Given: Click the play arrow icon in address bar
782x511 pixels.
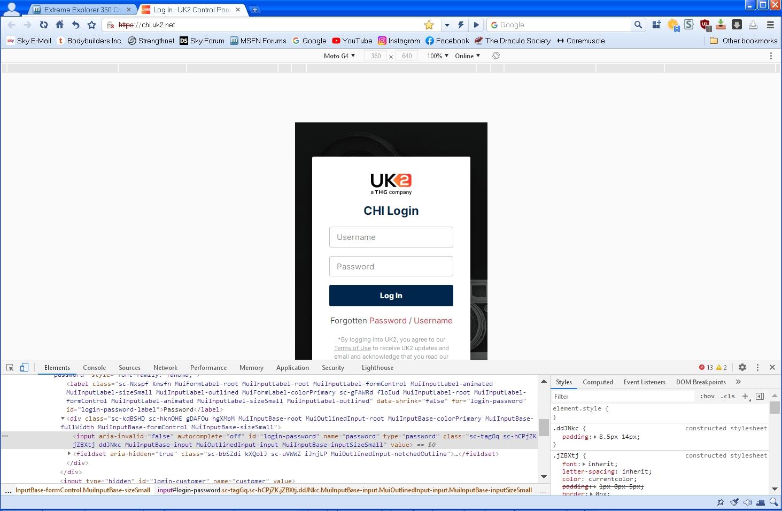Looking at the screenshot, I should [476, 25].
